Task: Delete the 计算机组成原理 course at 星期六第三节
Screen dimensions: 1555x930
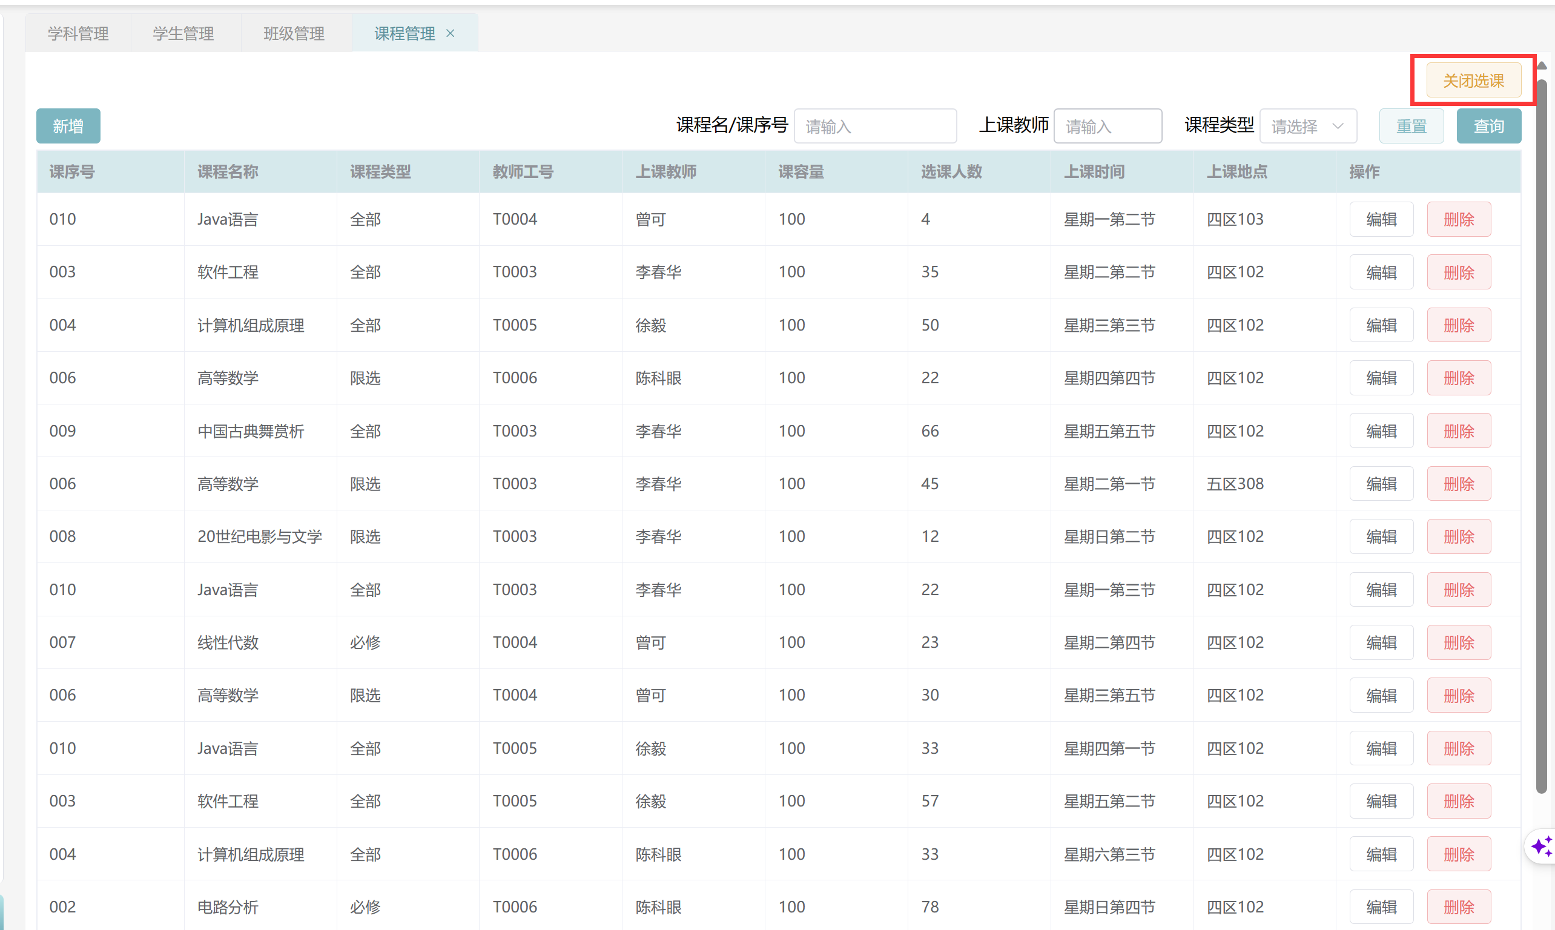Action: (x=1459, y=854)
